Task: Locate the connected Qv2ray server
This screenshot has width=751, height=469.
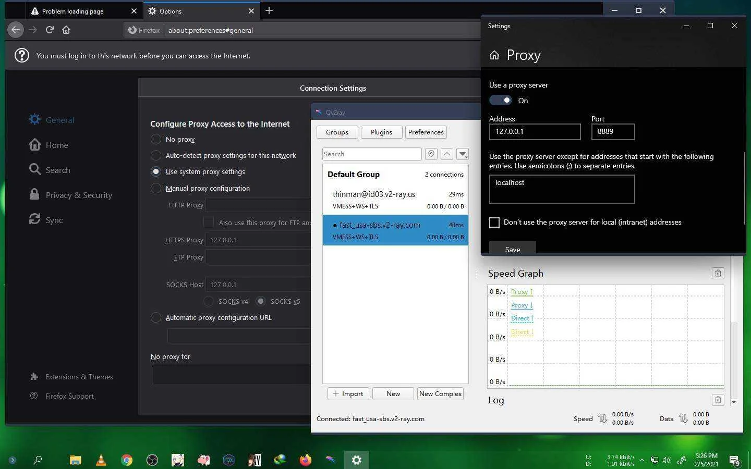Action: tap(431, 154)
